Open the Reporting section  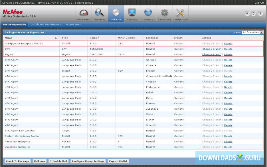pos(100,14)
